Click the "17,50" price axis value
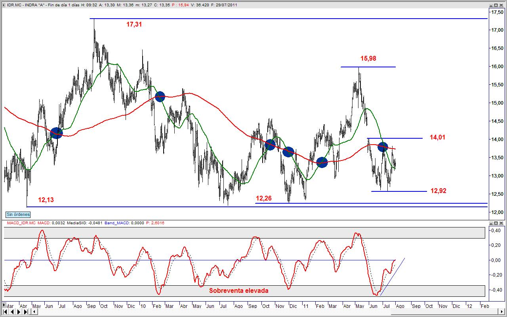 pos(497,12)
